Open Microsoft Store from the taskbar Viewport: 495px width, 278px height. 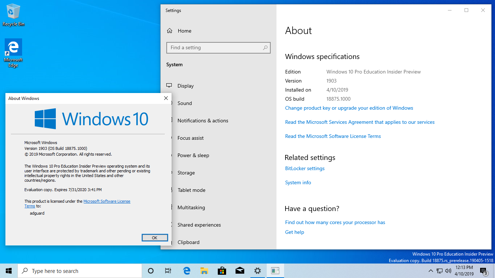pos(222,271)
